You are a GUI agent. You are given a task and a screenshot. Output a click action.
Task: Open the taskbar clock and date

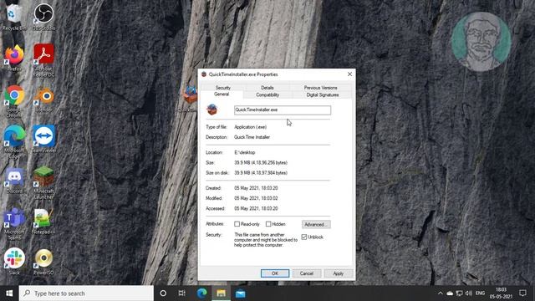pos(501,293)
